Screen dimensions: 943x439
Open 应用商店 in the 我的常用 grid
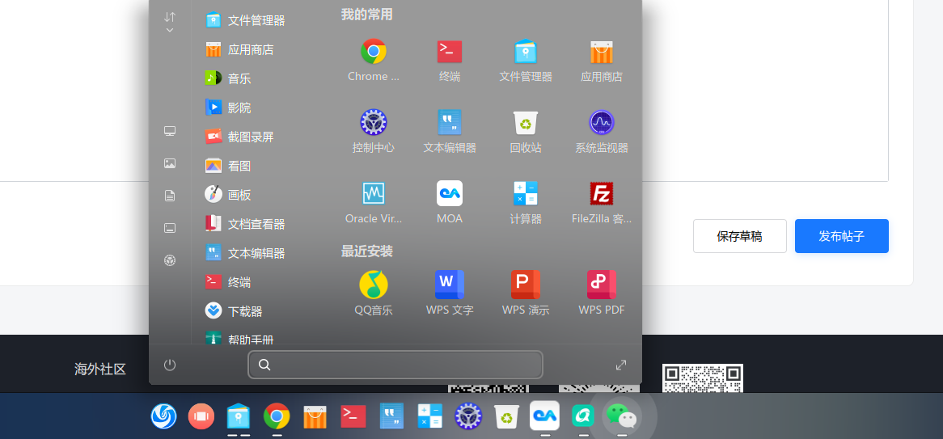[602, 60]
